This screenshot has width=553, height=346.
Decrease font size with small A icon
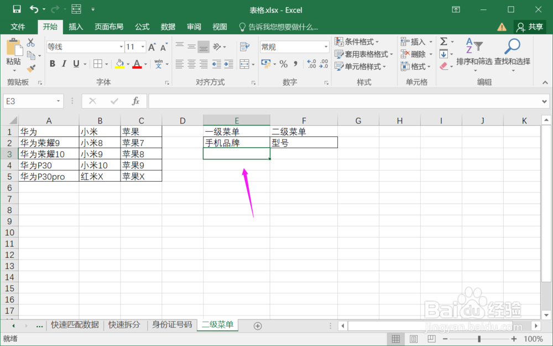coord(164,47)
